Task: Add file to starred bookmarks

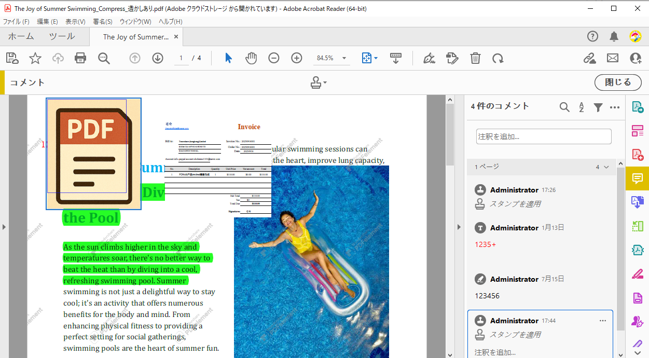Action: pos(35,58)
